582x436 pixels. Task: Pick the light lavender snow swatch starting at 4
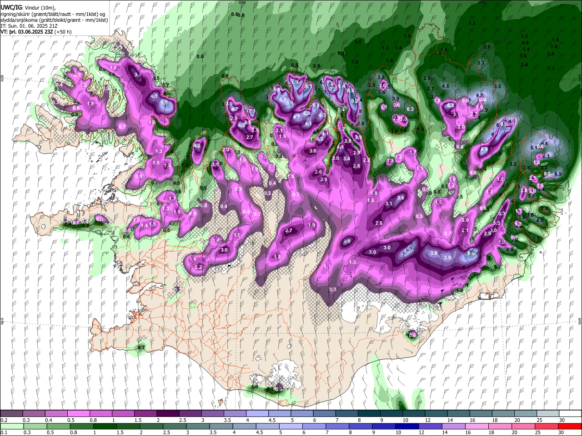pyautogui.click(x=256, y=413)
